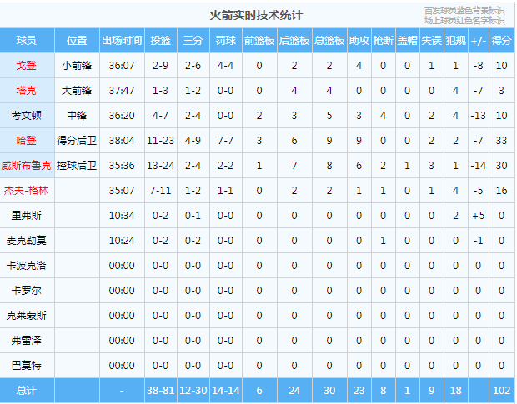Click total three-pointers 12-30
This screenshot has height=404, width=517.
193,391
